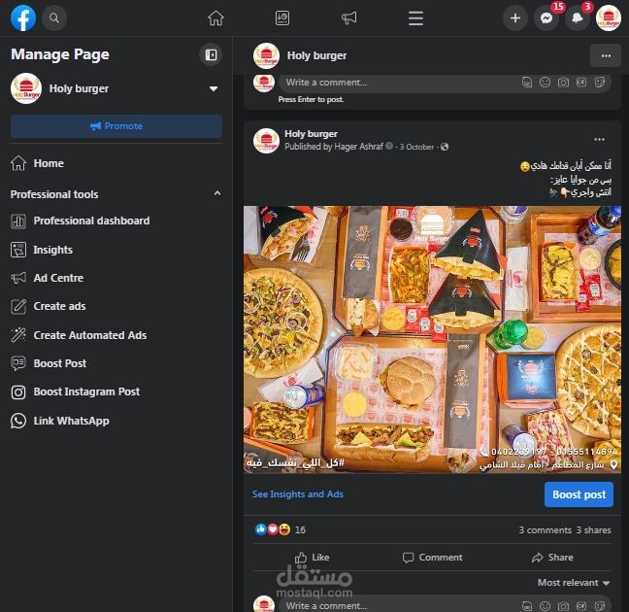Insert emoji in bottom comment box
The height and width of the screenshot is (612, 629).
click(x=545, y=605)
